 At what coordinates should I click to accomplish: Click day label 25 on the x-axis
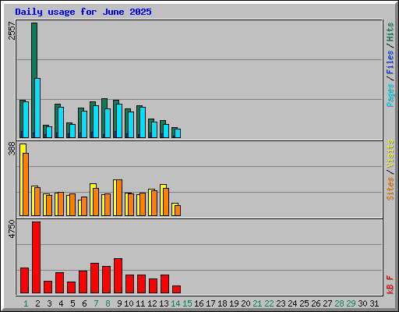pyautogui.click(x=304, y=303)
